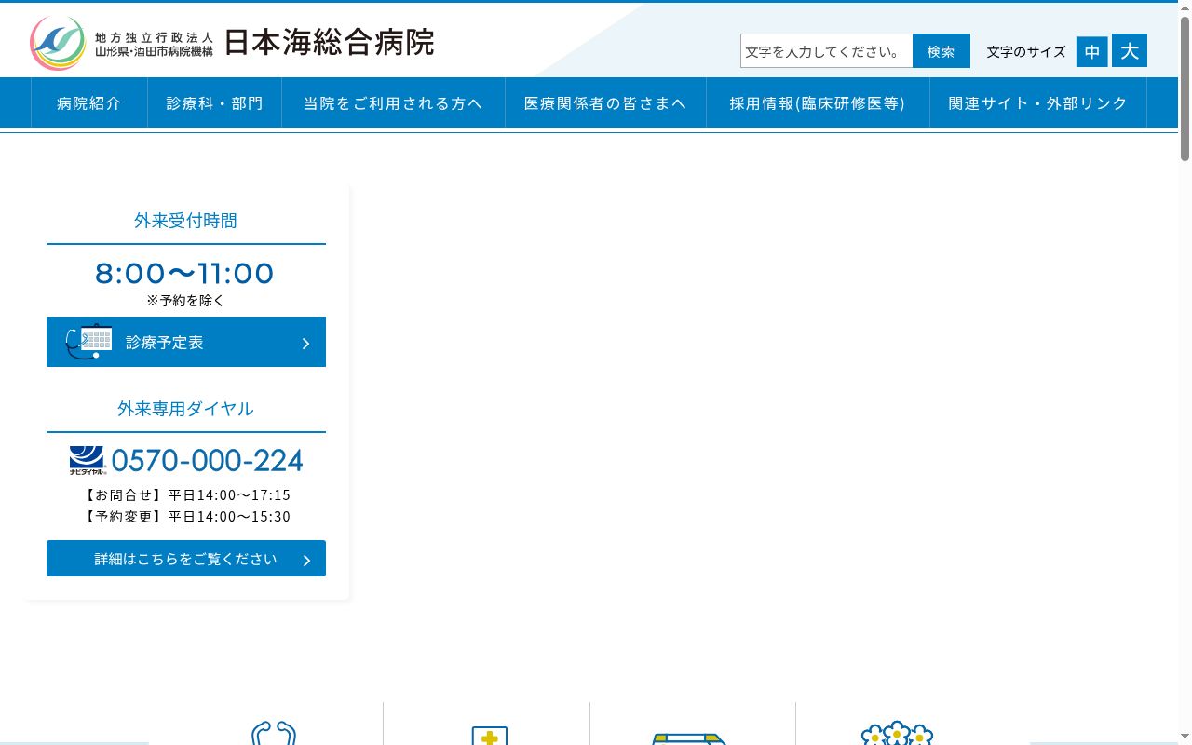Click the 【予約変更】 hours line
The width and height of the screenshot is (1192, 745).
pos(186,516)
